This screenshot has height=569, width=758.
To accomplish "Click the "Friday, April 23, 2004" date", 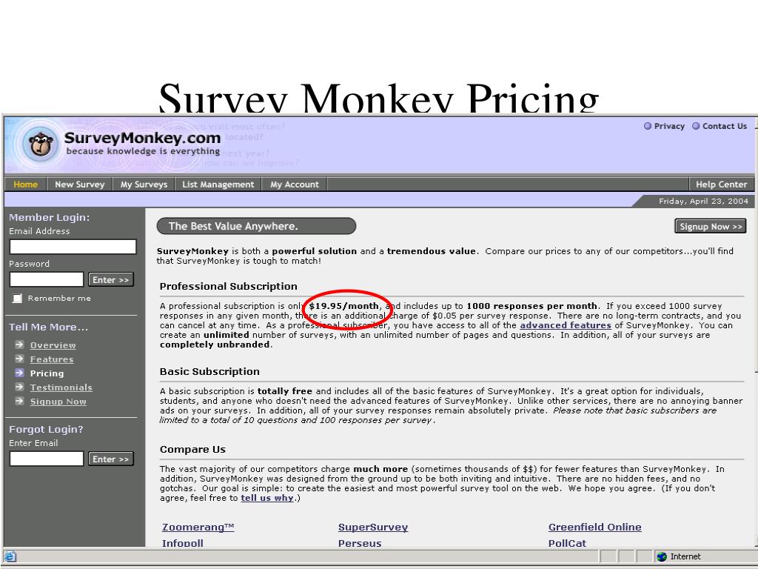I will click(703, 201).
